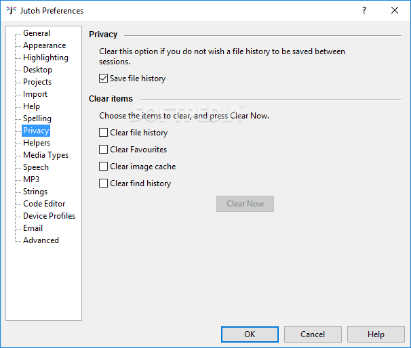Open Helpers preferences
The height and width of the screenshot is (348, 411).
(x=37, y=143)
